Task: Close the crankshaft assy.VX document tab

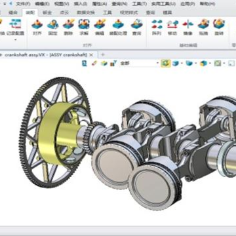Action: coord(91,54)
